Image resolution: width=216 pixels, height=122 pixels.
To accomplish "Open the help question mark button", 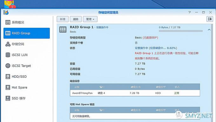I will [190, 12].
